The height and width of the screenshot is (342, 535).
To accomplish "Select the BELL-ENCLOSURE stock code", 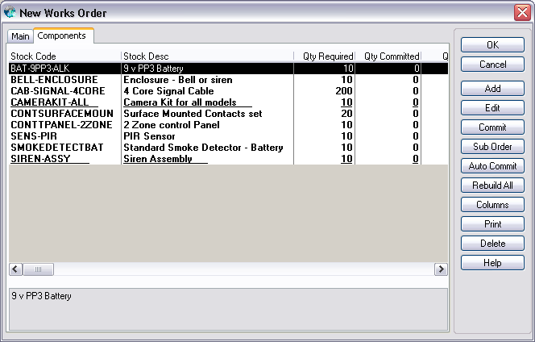I will point(54,80).
